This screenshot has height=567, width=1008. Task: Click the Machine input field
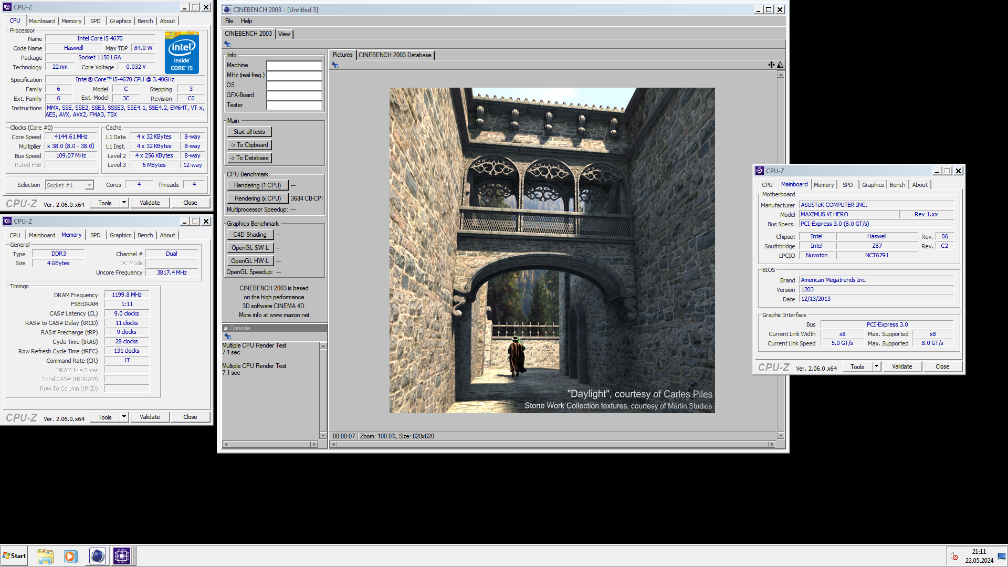(294, 65)
